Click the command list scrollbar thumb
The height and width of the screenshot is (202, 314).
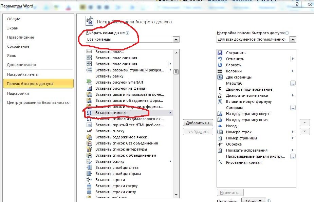point(176,72)
